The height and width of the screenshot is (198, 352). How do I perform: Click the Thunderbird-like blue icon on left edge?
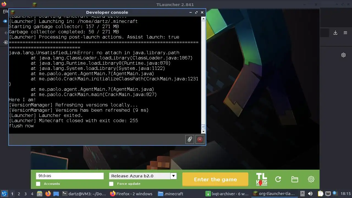(5, 21)
